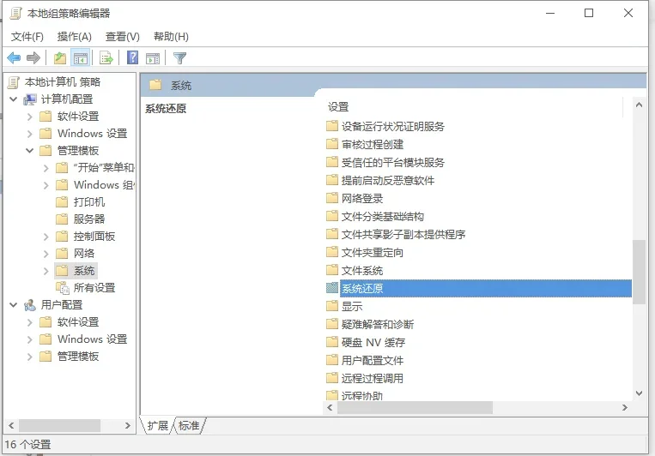
Task: Click right pane scroll up arrow
Action: 639,105
